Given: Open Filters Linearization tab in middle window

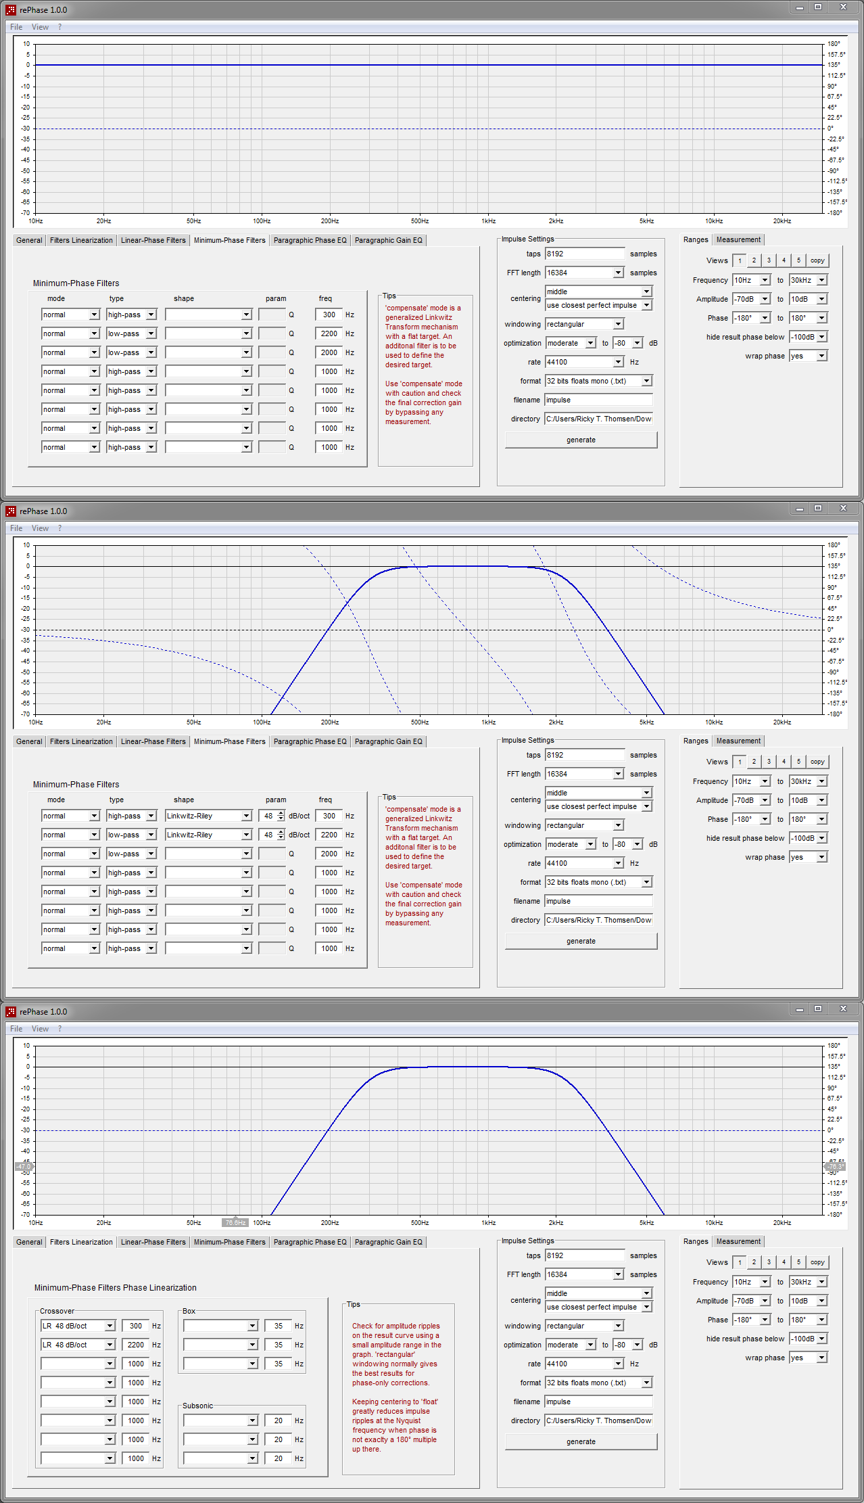Looking at the screenshot, I should point(81,741).
